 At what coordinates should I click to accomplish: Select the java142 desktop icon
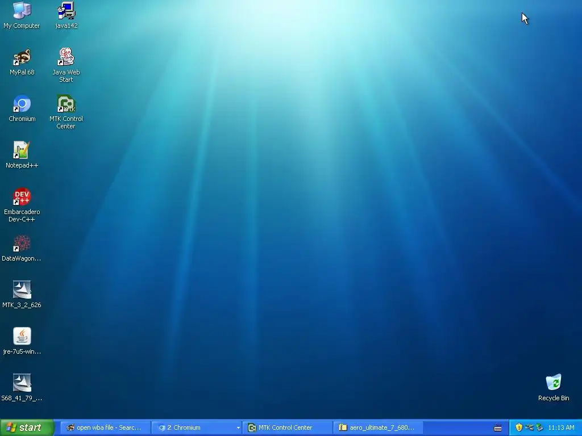(66, 15)
